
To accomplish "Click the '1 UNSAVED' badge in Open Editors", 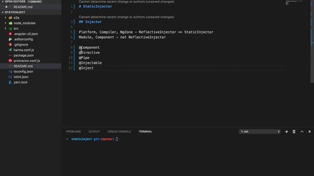I will [35, 1].
